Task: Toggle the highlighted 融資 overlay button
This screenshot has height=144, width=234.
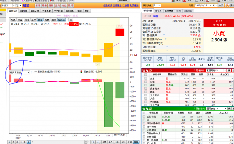Action: click(x=40, y=20)
